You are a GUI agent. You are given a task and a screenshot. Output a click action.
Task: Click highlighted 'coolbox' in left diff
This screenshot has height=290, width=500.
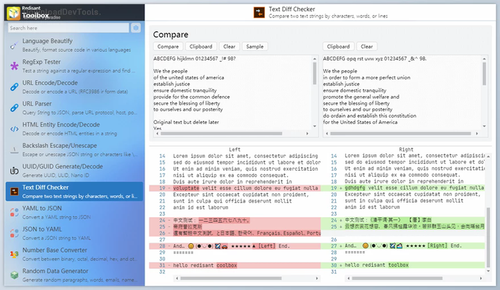227,265
